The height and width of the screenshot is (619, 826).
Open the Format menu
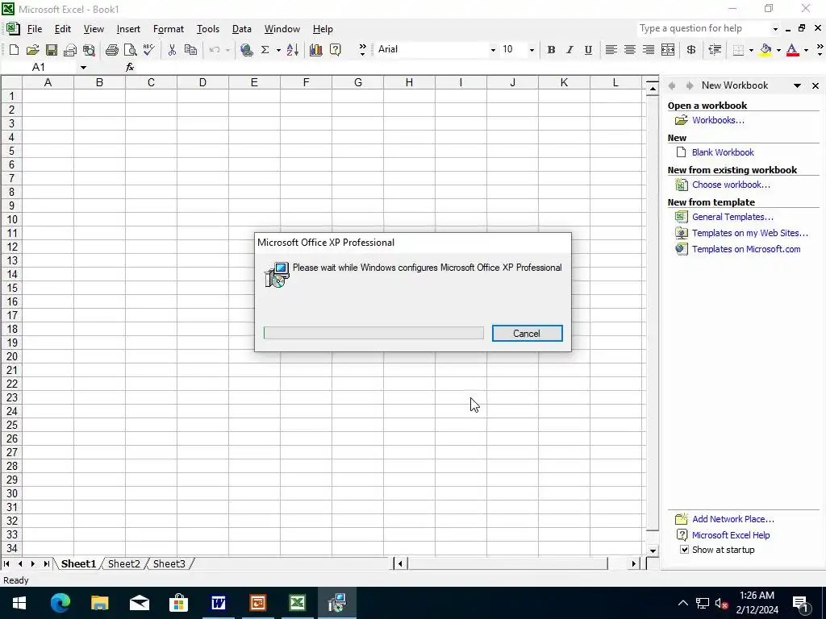tap(168, 29)
